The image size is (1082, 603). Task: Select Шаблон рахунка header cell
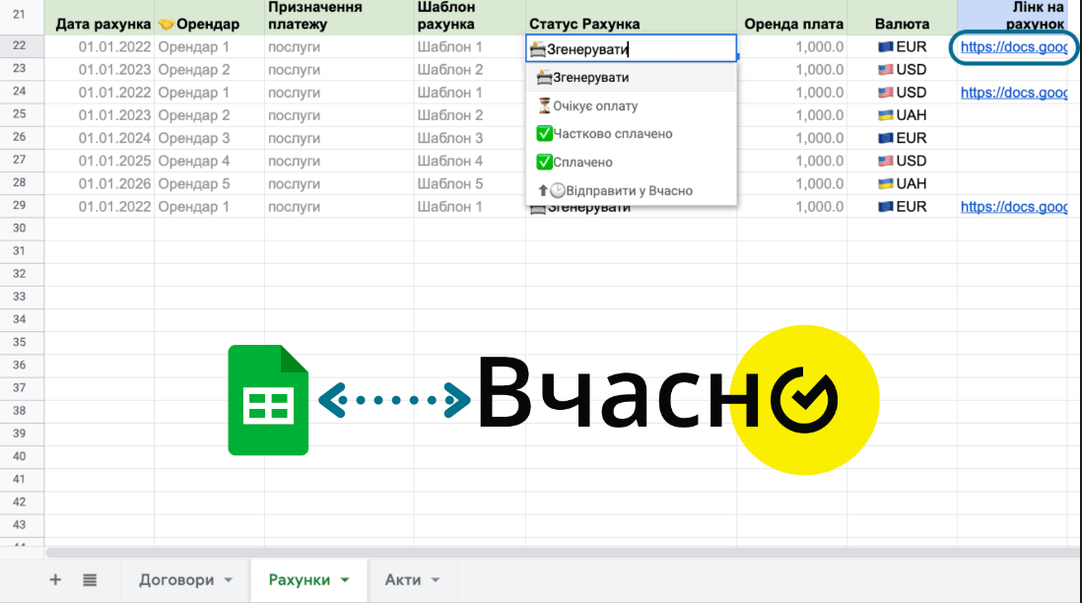point(469,18)
